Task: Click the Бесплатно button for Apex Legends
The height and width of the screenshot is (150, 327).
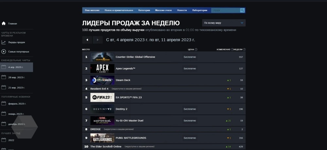Action: [x=190, y=69]
